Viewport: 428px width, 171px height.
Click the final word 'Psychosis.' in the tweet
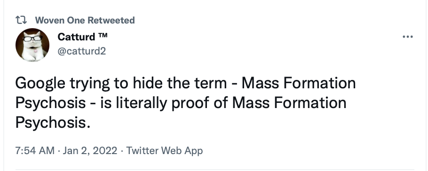coord(53,123)
